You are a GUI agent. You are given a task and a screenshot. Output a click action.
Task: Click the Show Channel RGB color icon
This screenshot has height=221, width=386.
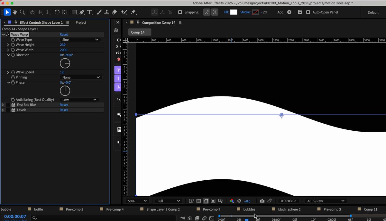pyautogui.click(x=232, y=201)
